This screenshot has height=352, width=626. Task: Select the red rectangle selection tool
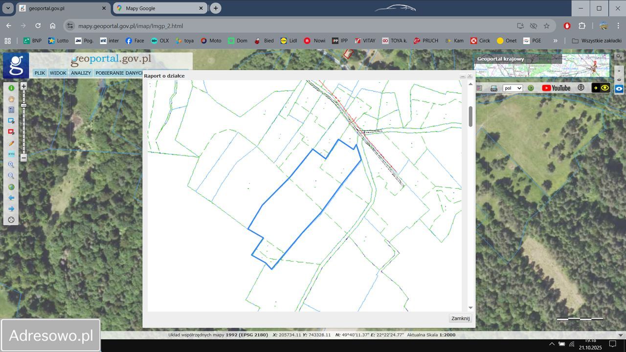coord(11,132)
